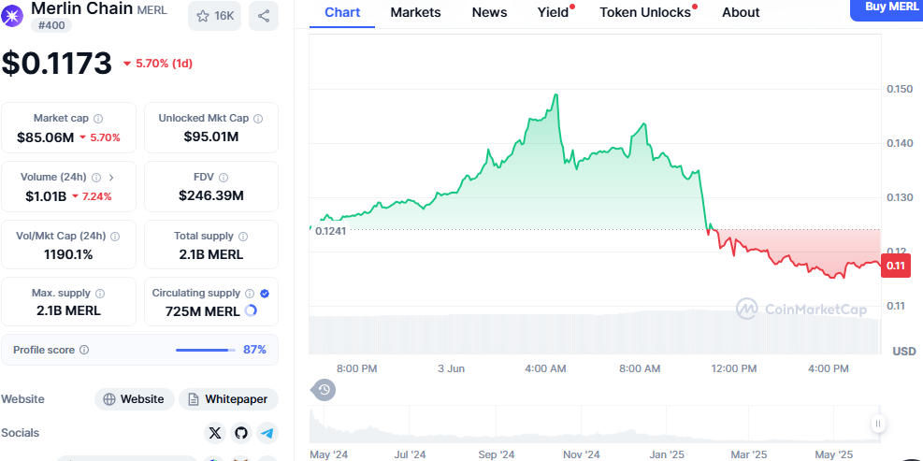
Task: Open the Volume (24h) info icon
Action: pos(96,178)
